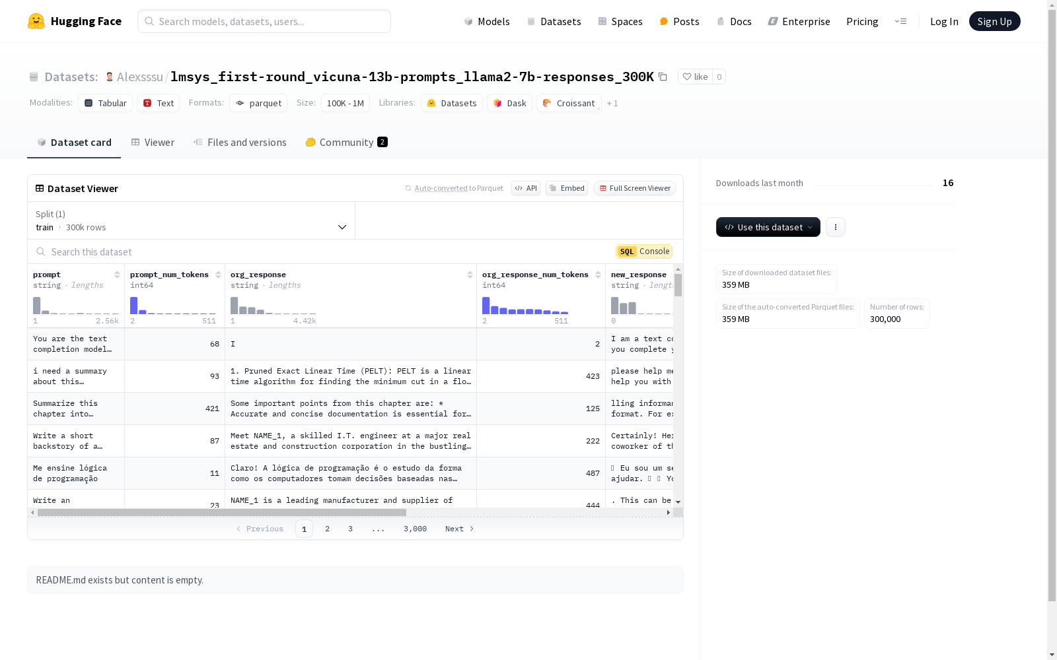Select the Dask library tag
The image size is (1057, 660).
click(x=509, y=103)
